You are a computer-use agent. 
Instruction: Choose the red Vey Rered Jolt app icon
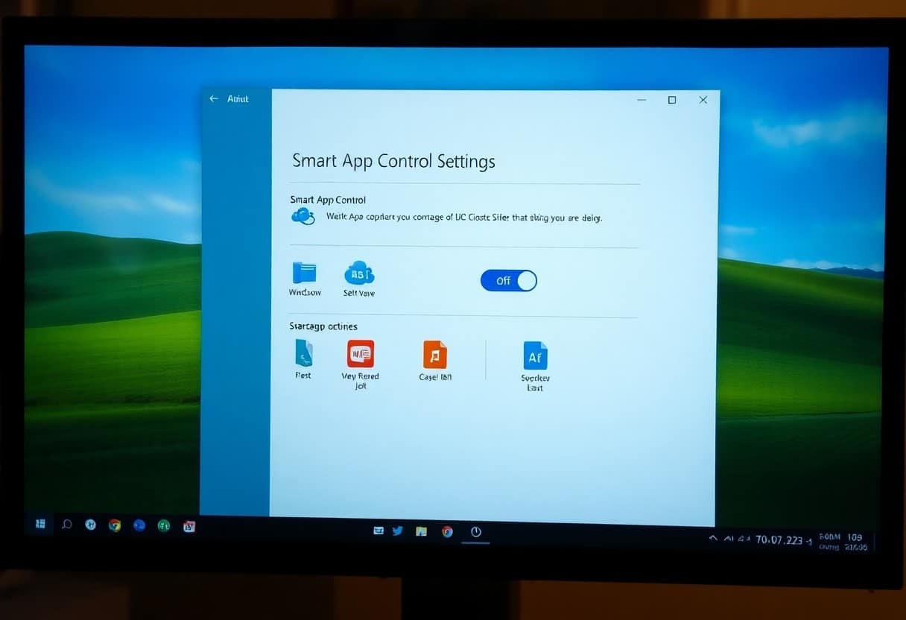point(361,354)
